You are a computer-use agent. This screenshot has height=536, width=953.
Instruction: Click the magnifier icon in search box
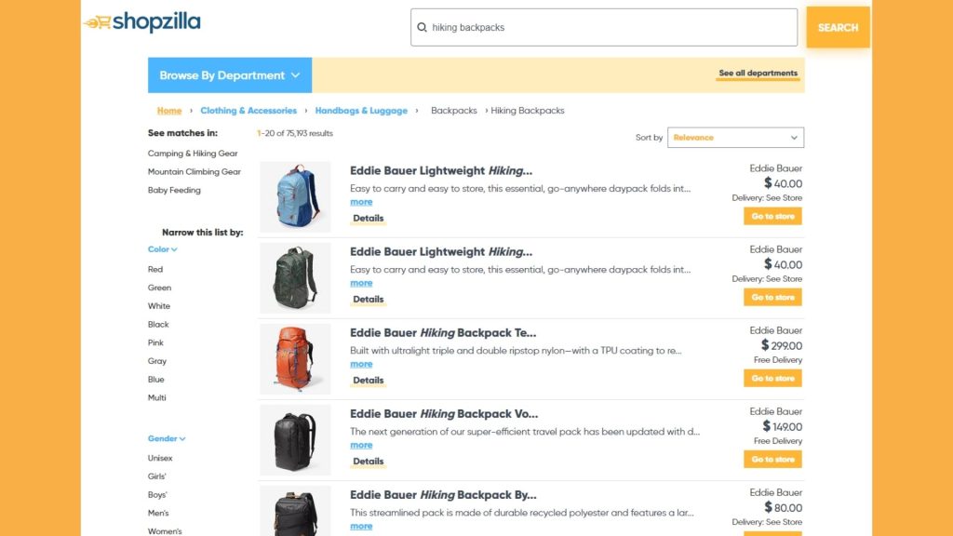tap(422, 27)
